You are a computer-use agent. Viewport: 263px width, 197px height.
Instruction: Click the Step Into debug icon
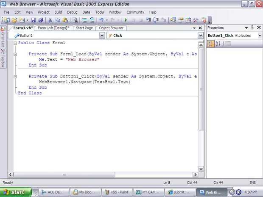tap(148, 20)
